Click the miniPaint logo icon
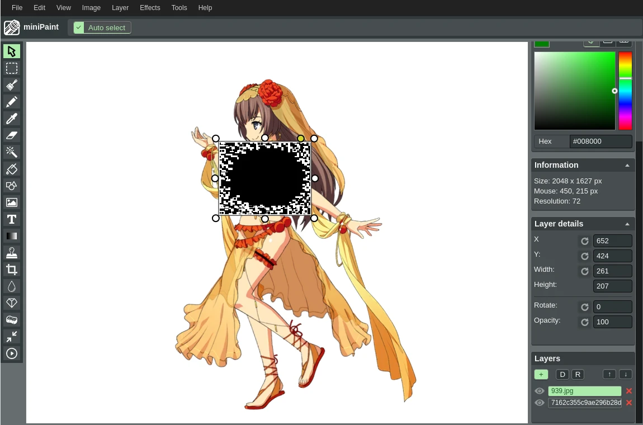The image size is (643, 425). point(12,27)
